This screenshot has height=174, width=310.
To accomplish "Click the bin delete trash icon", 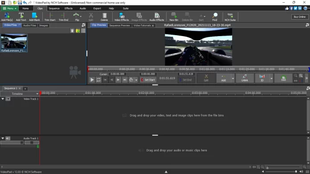I will pos(72,31).
